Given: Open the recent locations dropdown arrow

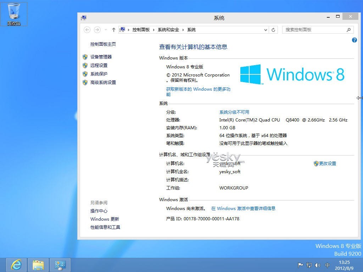Looking at the screenshot, I should [x=106, y=30].
